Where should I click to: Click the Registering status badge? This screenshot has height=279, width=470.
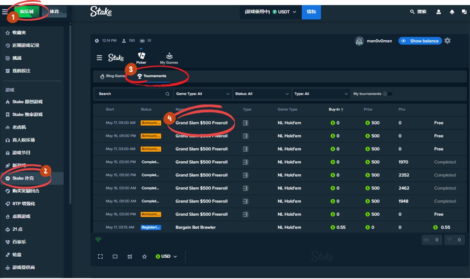pos(151,227)
